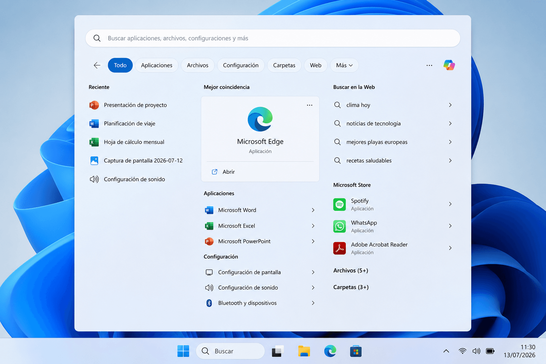Click the open icon beside Abrir
The height and width of the screenshot is (364, 546).
[215, 172]
